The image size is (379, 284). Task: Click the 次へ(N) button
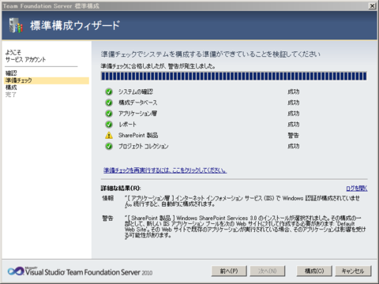click(x=268, y=271)
